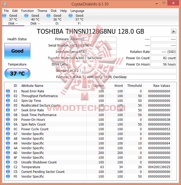
Task: Open the Edit menu
Action: click(15, 11)
